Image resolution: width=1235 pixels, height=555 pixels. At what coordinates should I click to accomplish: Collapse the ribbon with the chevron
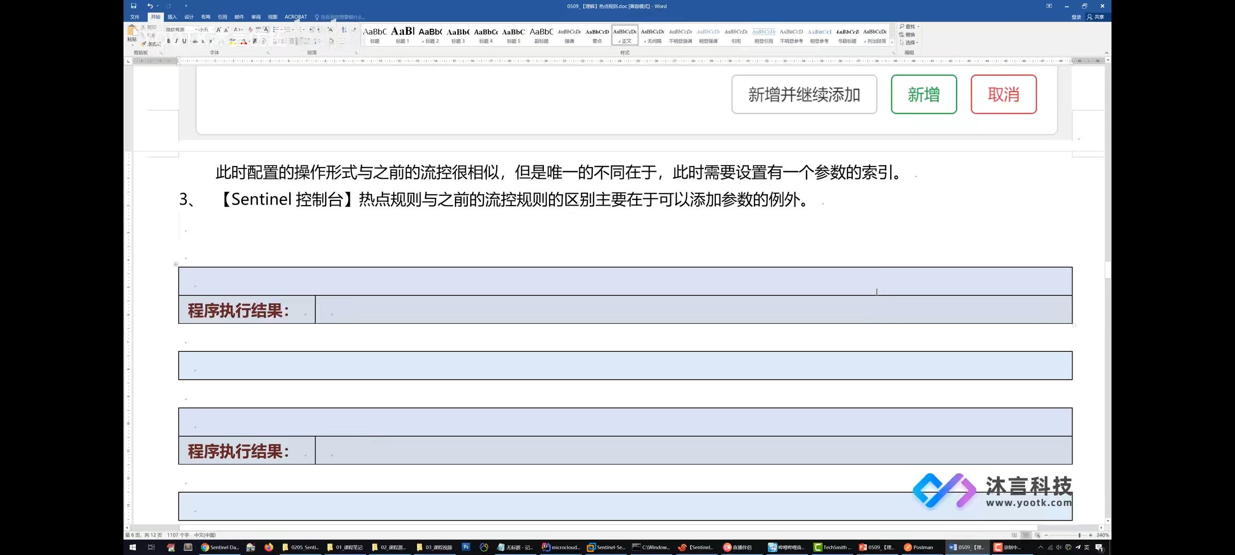tap(1106, 53)
